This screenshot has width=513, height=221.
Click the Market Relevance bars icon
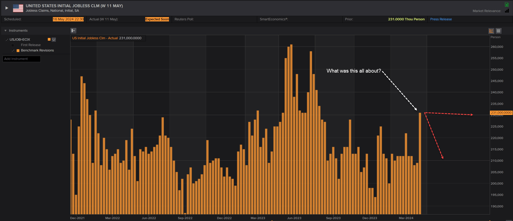point(507,11)
